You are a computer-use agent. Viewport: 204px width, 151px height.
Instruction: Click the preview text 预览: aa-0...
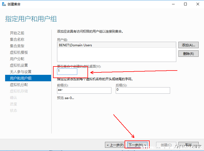[x=66, y=98]
